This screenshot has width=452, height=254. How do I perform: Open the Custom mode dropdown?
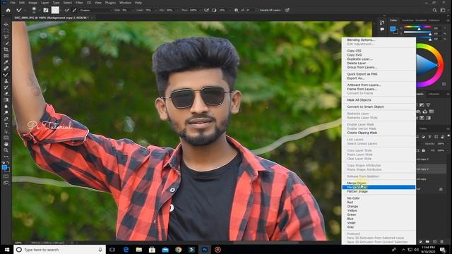(x=96, y=10)
